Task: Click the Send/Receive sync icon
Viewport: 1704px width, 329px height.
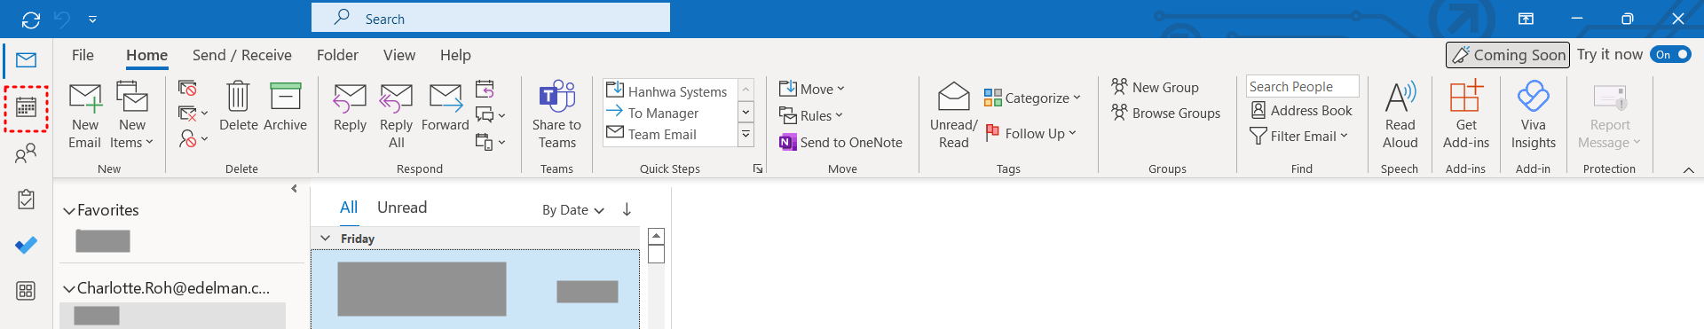Action: 31,19
